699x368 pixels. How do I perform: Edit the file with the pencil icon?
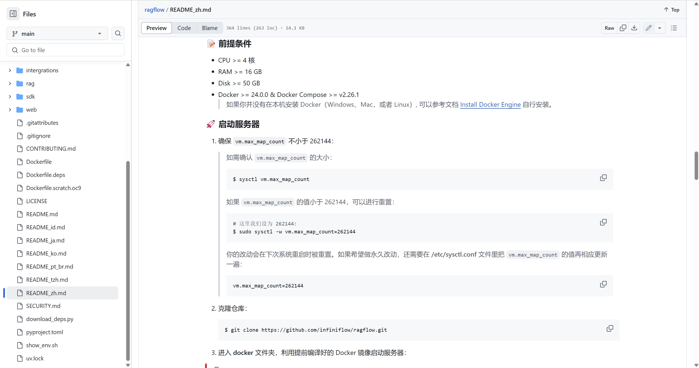point(649,28)
